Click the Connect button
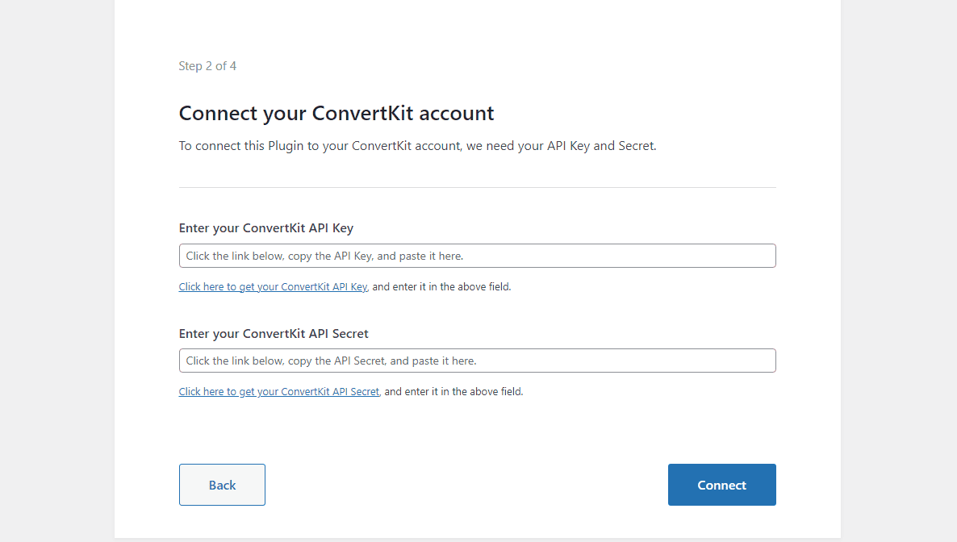Image resolution: width=957 pixels, height=542 pixels. click(x=722, y=485)
